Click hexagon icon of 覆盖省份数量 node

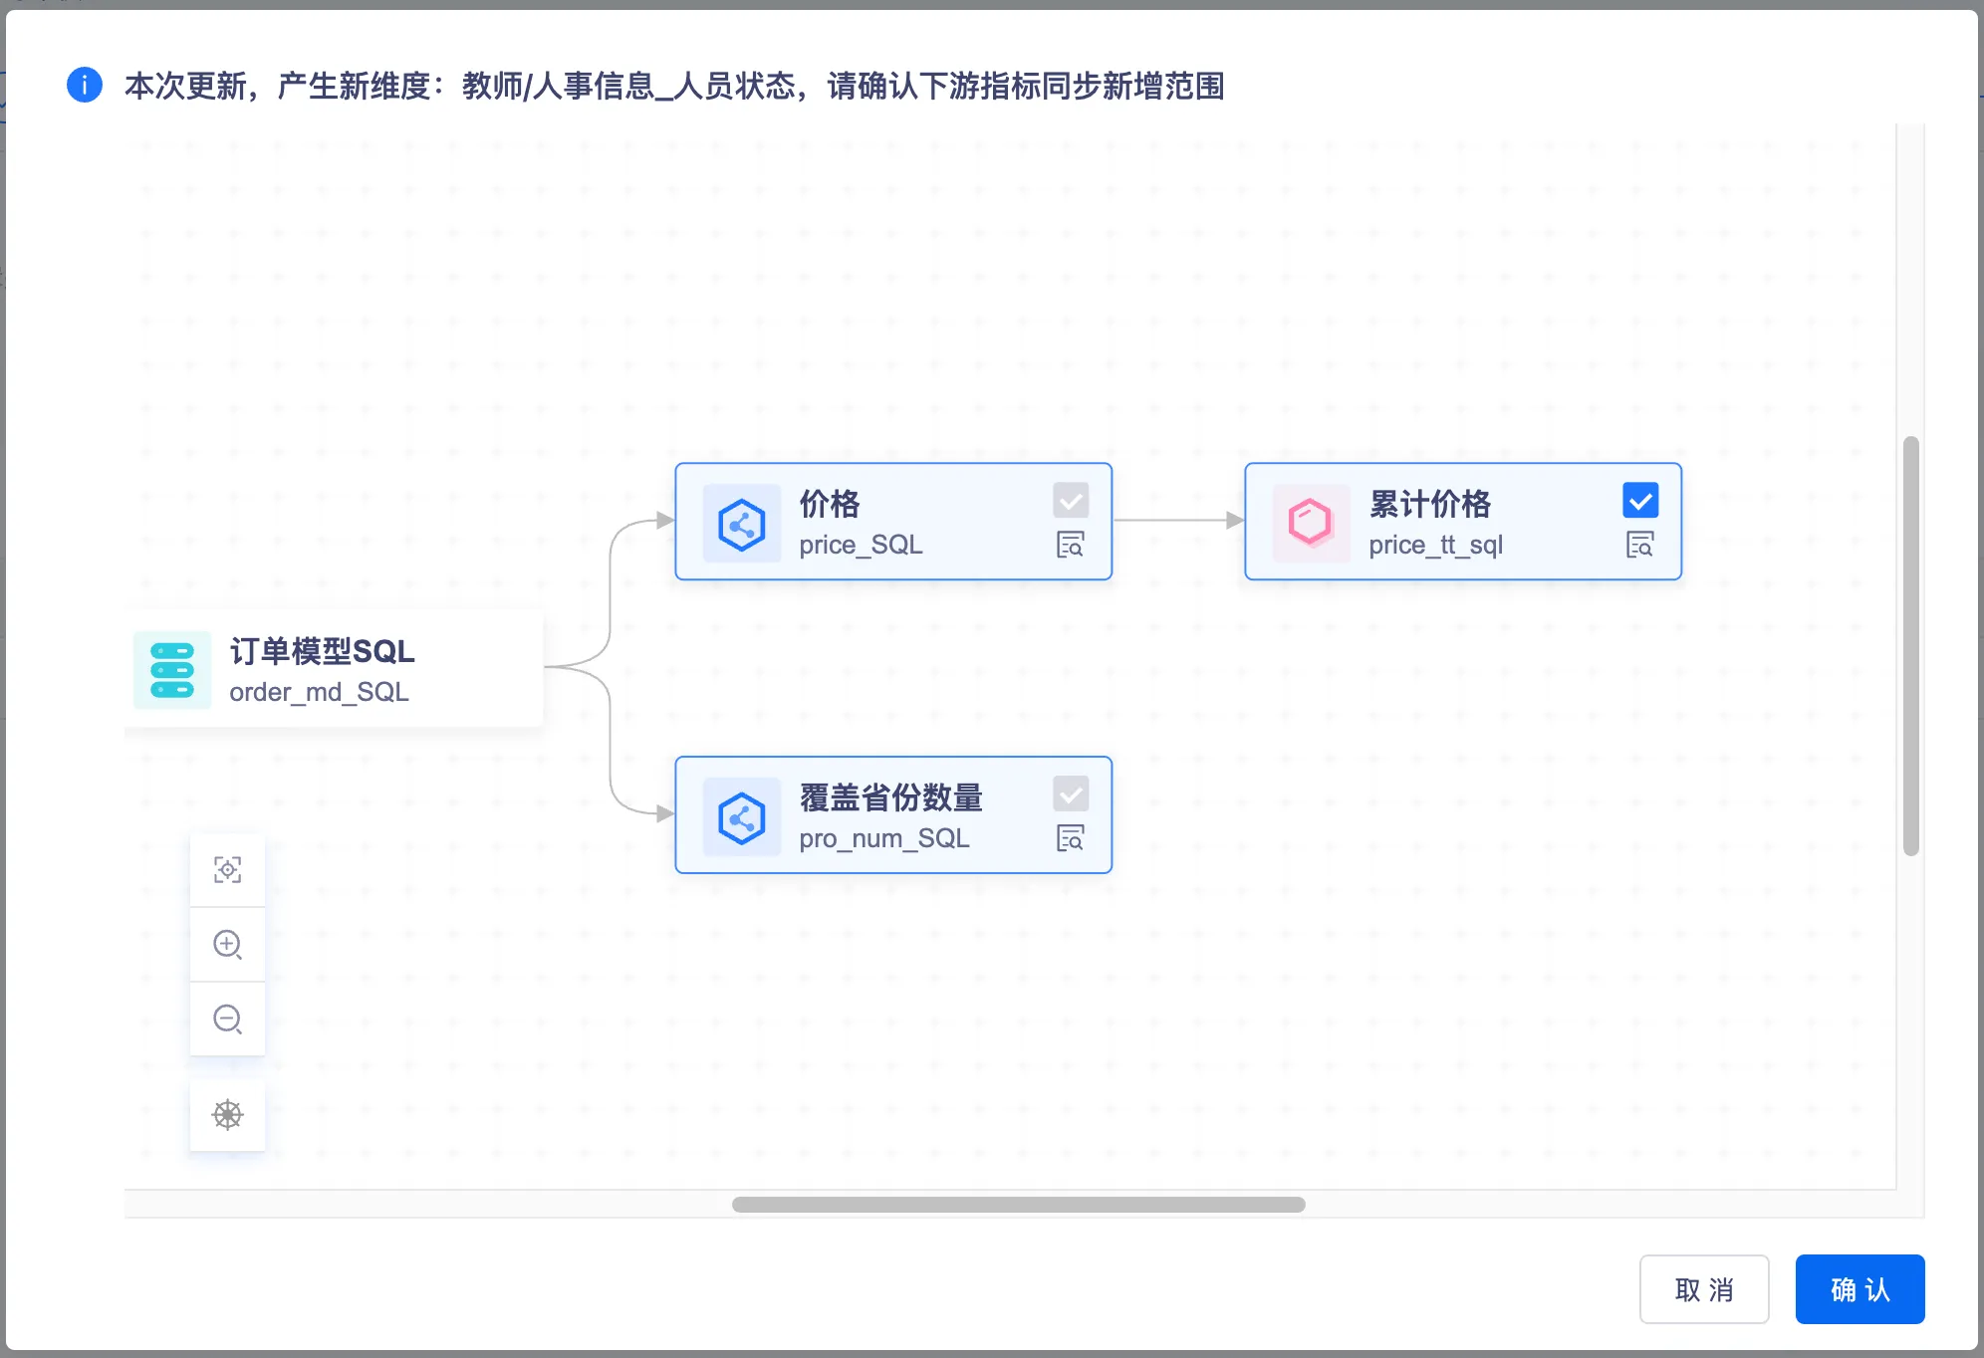tap(742, 817)
